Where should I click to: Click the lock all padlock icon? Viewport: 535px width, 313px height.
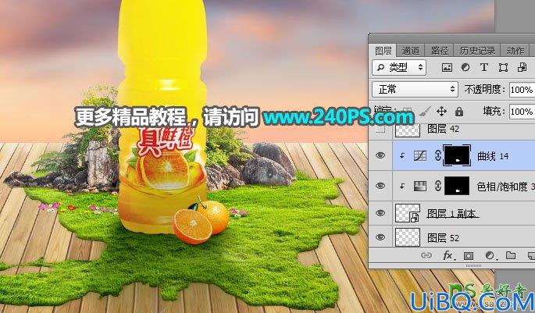pos(459,111)
